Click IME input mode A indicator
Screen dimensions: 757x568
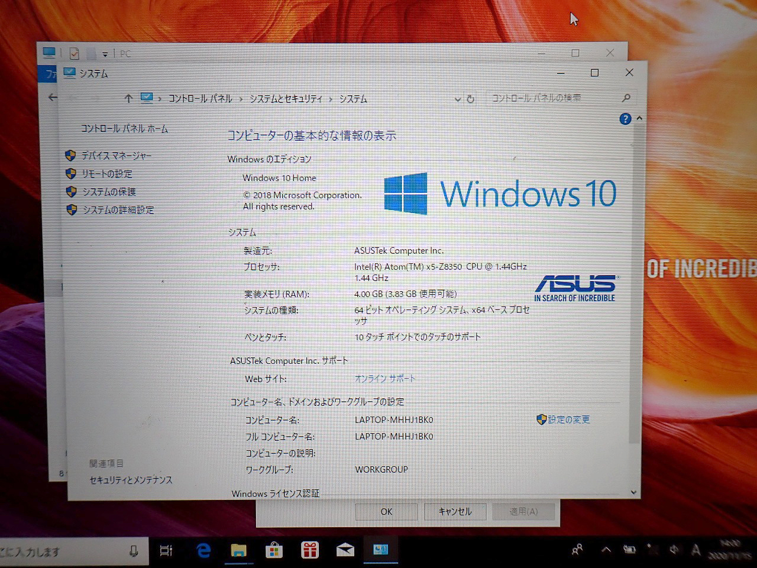(696, 550)
